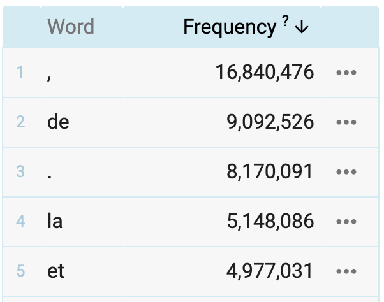
Task: Click the frequency value 9,092,526
Action: (270, 122)
